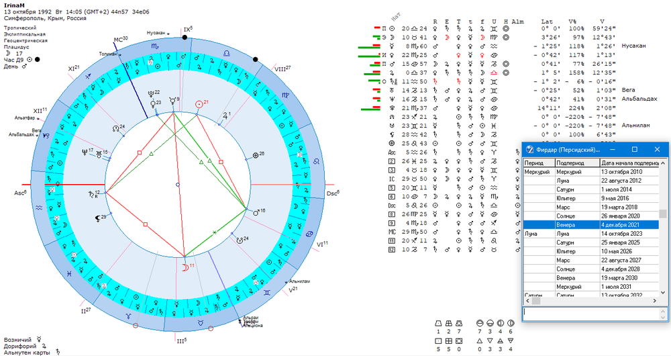Click the retrograde Saturn glyph labeled 12 in the wheel
671x356 pixels.
tap(91, 194)
